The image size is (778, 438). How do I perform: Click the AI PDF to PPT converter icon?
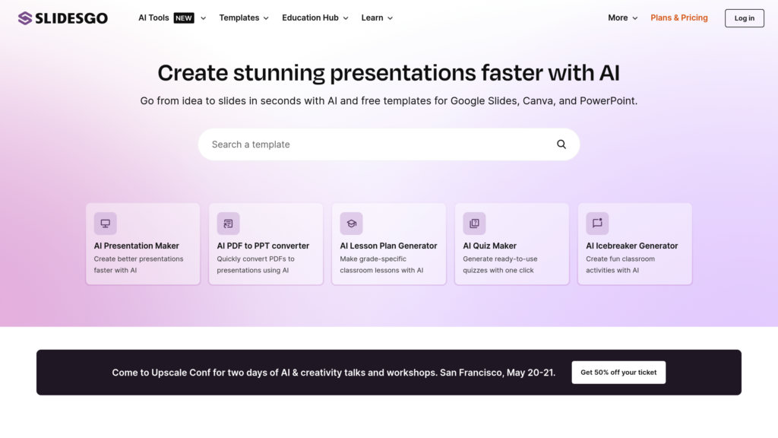point(228,224)
